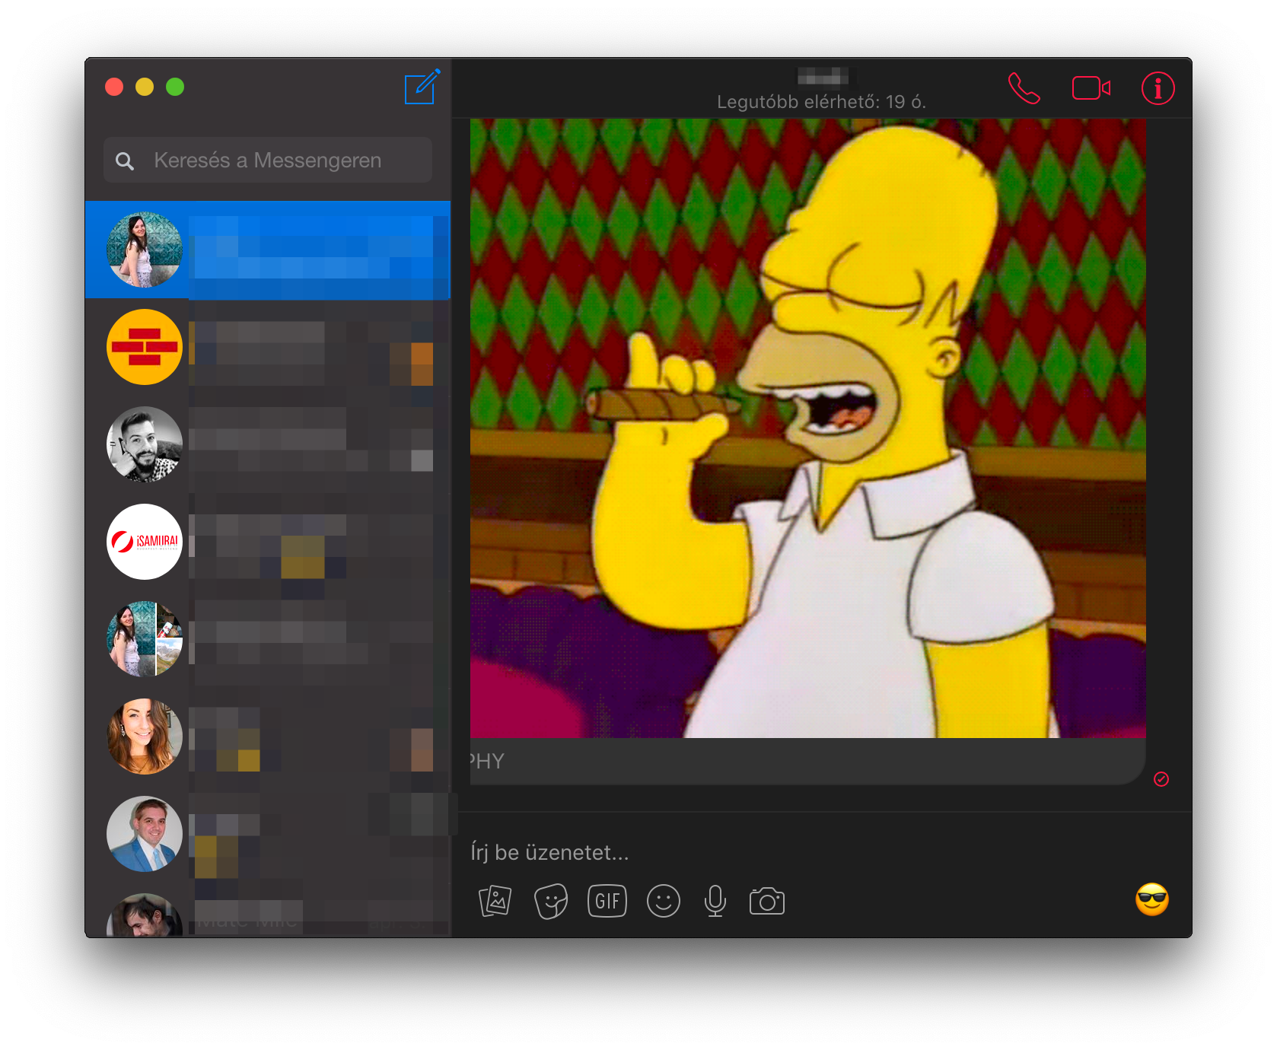Viewport: 1277px width, 1050px height.
Task: Open conversation info with the i icon
Action: (1158, 88)
